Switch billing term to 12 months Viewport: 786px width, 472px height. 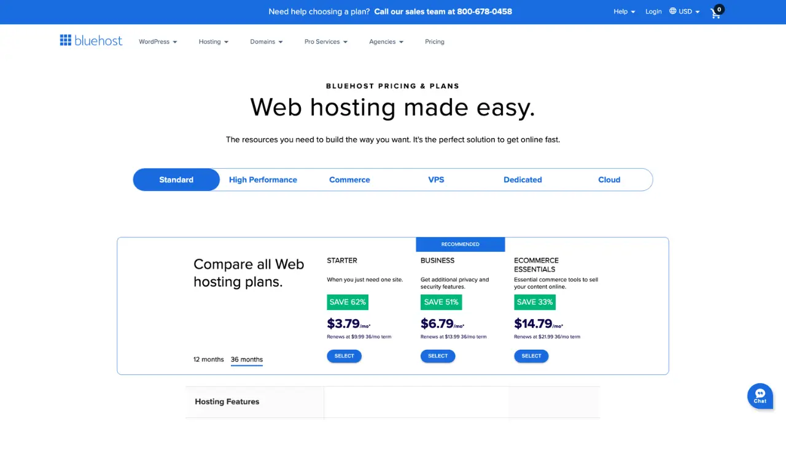[209, 360]
